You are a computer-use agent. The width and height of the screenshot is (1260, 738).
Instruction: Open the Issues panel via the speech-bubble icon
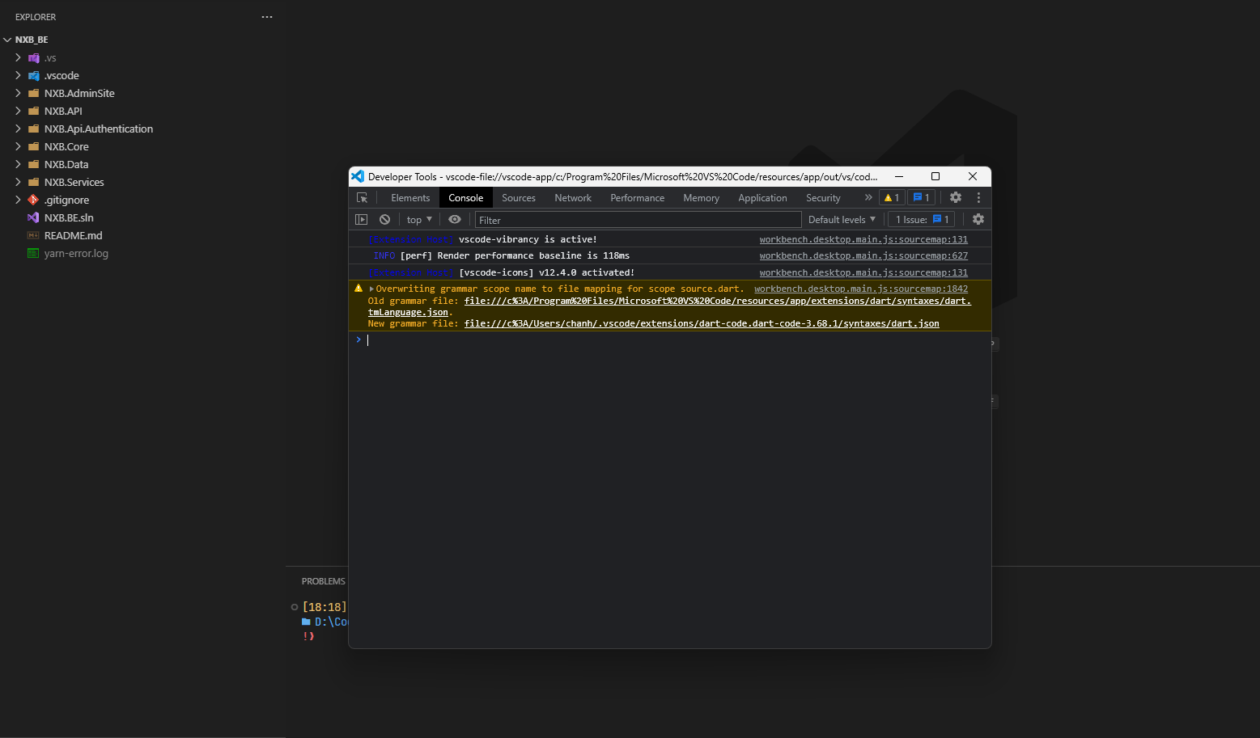click(921, 197)
